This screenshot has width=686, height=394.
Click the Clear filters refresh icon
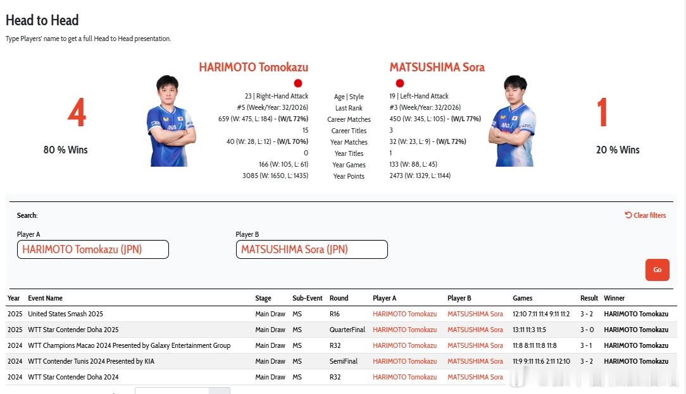pos(628,215)
